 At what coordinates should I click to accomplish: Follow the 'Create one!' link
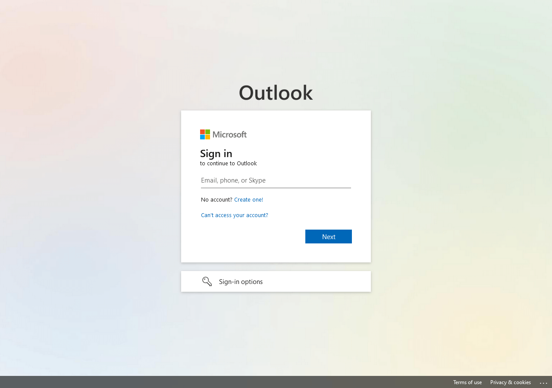[248, 199]
